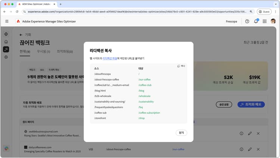Viewport: 280px width, 158px height.
Task: Click the 소스 column header
Action: (x=96, y=68)
